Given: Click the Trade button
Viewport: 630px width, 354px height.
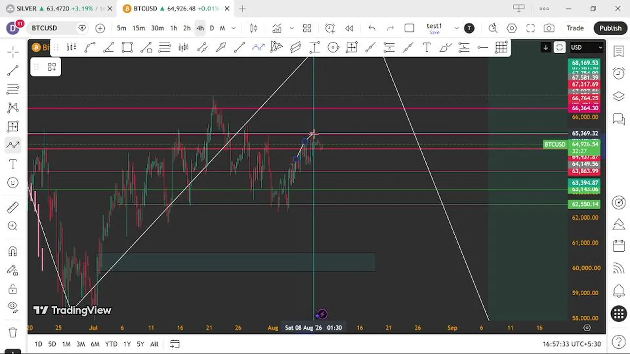Looking at the screenshot, I should pos(575,28).
